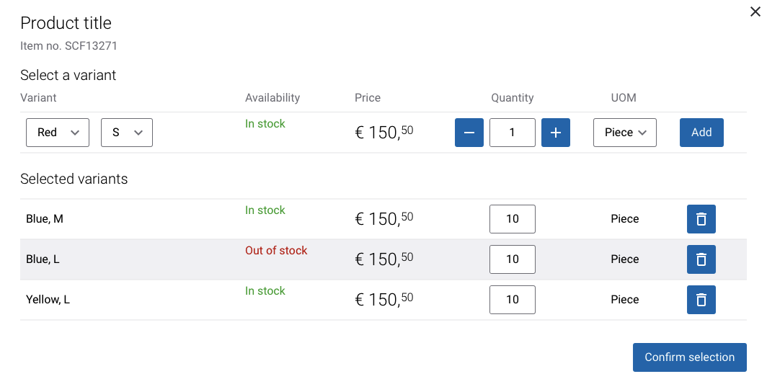
Task: Remove the Yellow, L variant with trash icon
Action: pyautogui.click(x=701, y=300)
